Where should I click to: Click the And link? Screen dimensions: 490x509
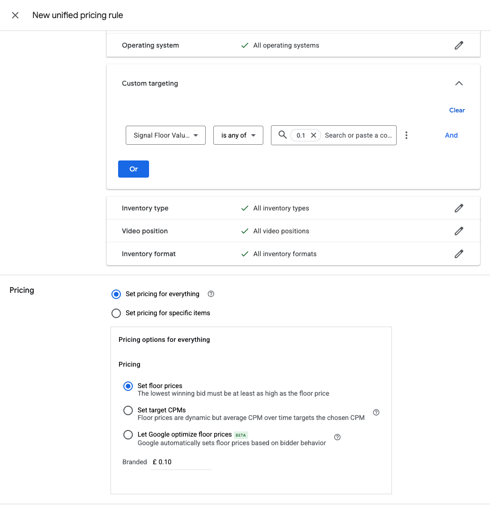(451, 135)
